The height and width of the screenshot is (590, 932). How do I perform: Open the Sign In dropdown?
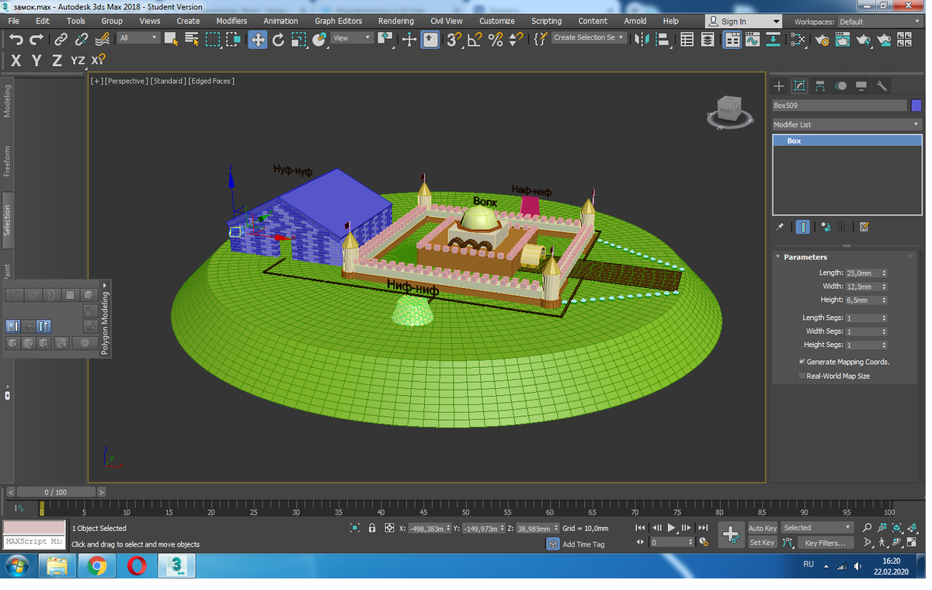pos(744,22)
